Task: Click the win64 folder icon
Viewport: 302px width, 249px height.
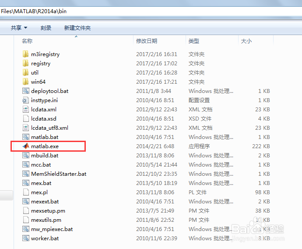Action: (x=26, y=82)
